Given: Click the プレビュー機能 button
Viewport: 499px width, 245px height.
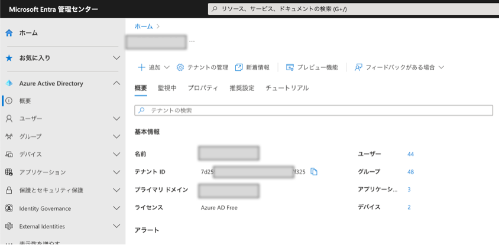Looking at the screenshot, I should [312, 67].
